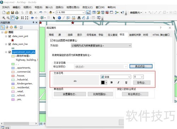This screenshot has height=129, width=177.
Task: Open the 地理处理(G) menu
Action: (73, 7)
